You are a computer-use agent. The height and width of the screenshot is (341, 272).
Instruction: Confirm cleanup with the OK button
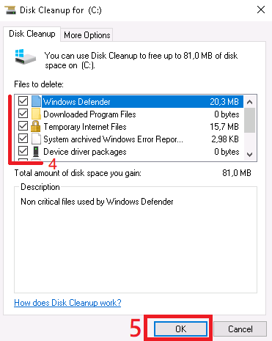(180, 329)
